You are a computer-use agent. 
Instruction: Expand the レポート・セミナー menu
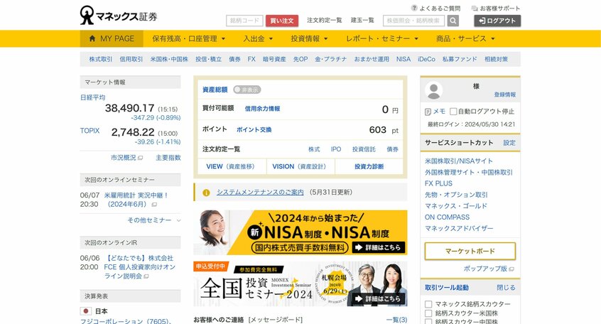382,39
